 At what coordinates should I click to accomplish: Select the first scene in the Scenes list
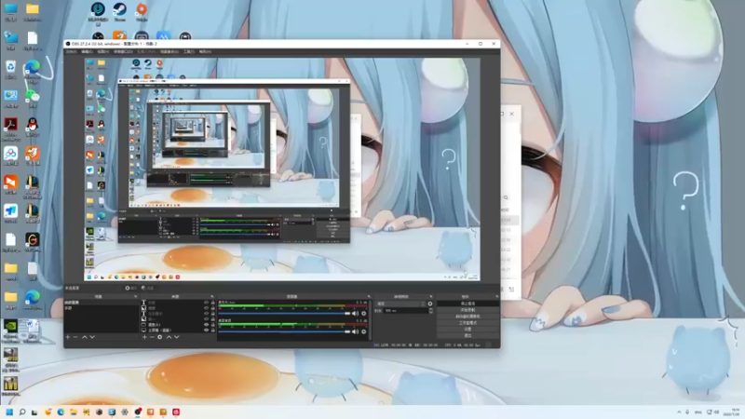pyautogui.click(x=102, y=302)
